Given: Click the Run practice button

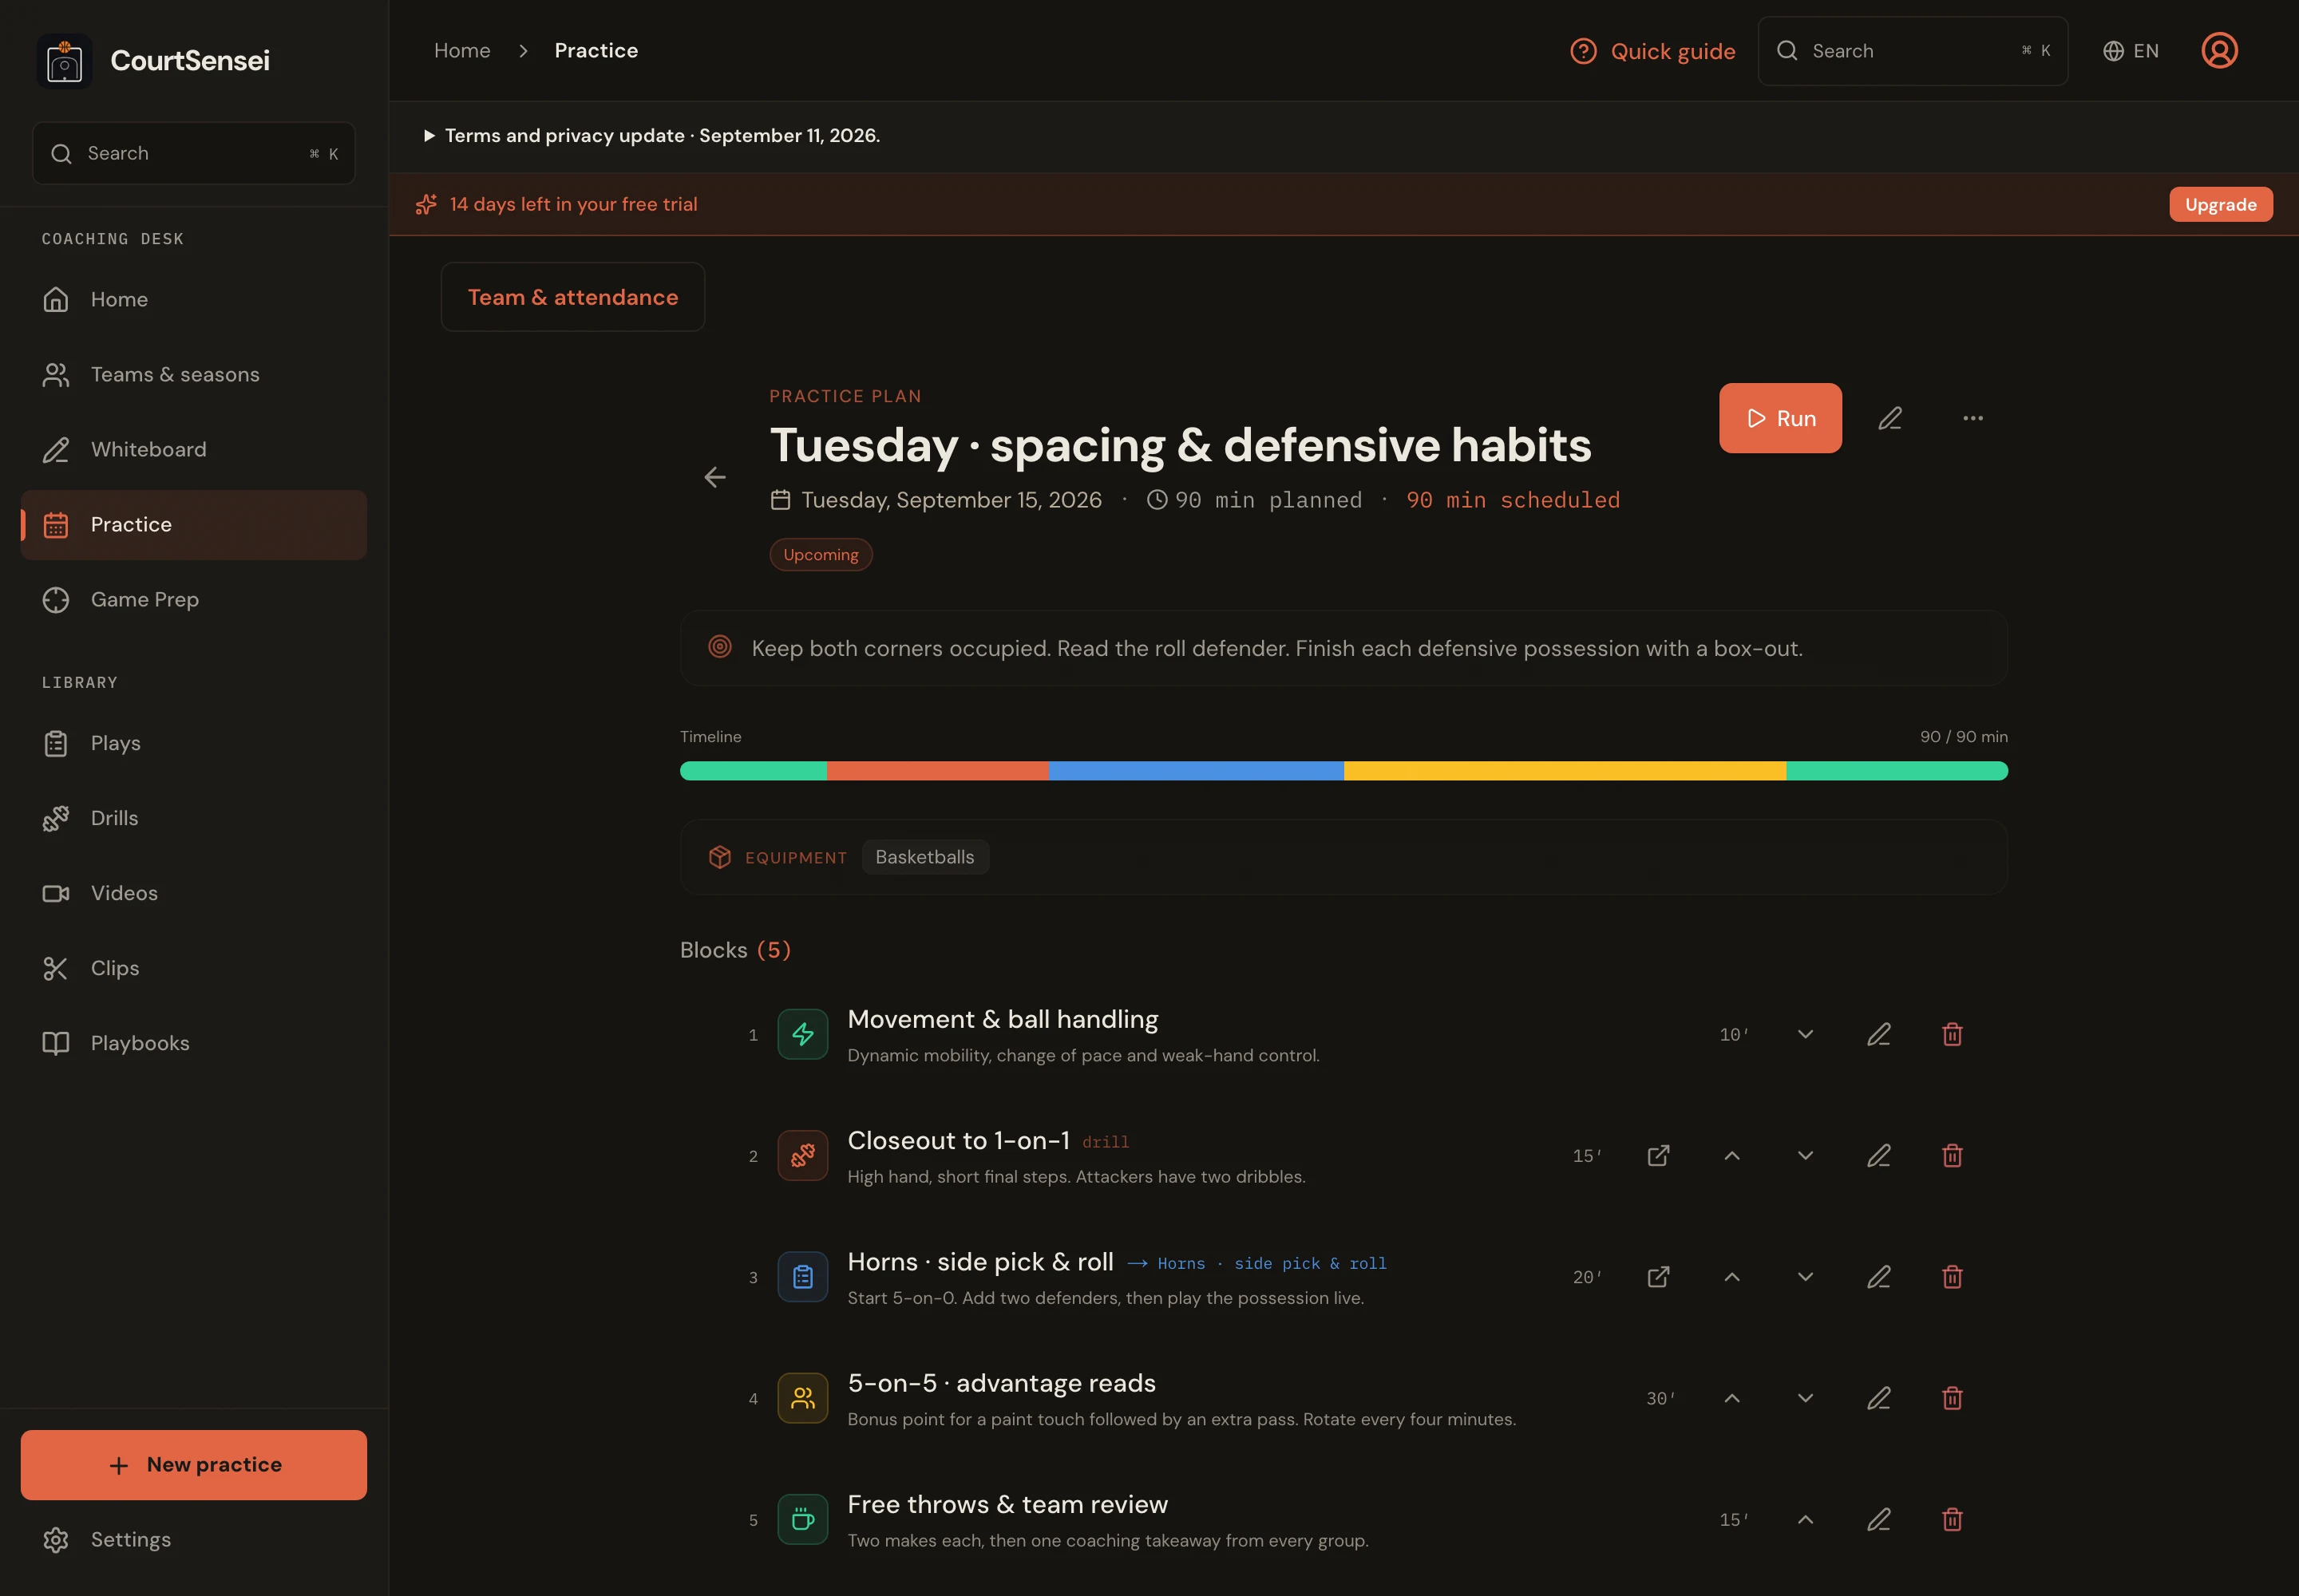Looking at the screenshot, I should (x=1780, y=418).
